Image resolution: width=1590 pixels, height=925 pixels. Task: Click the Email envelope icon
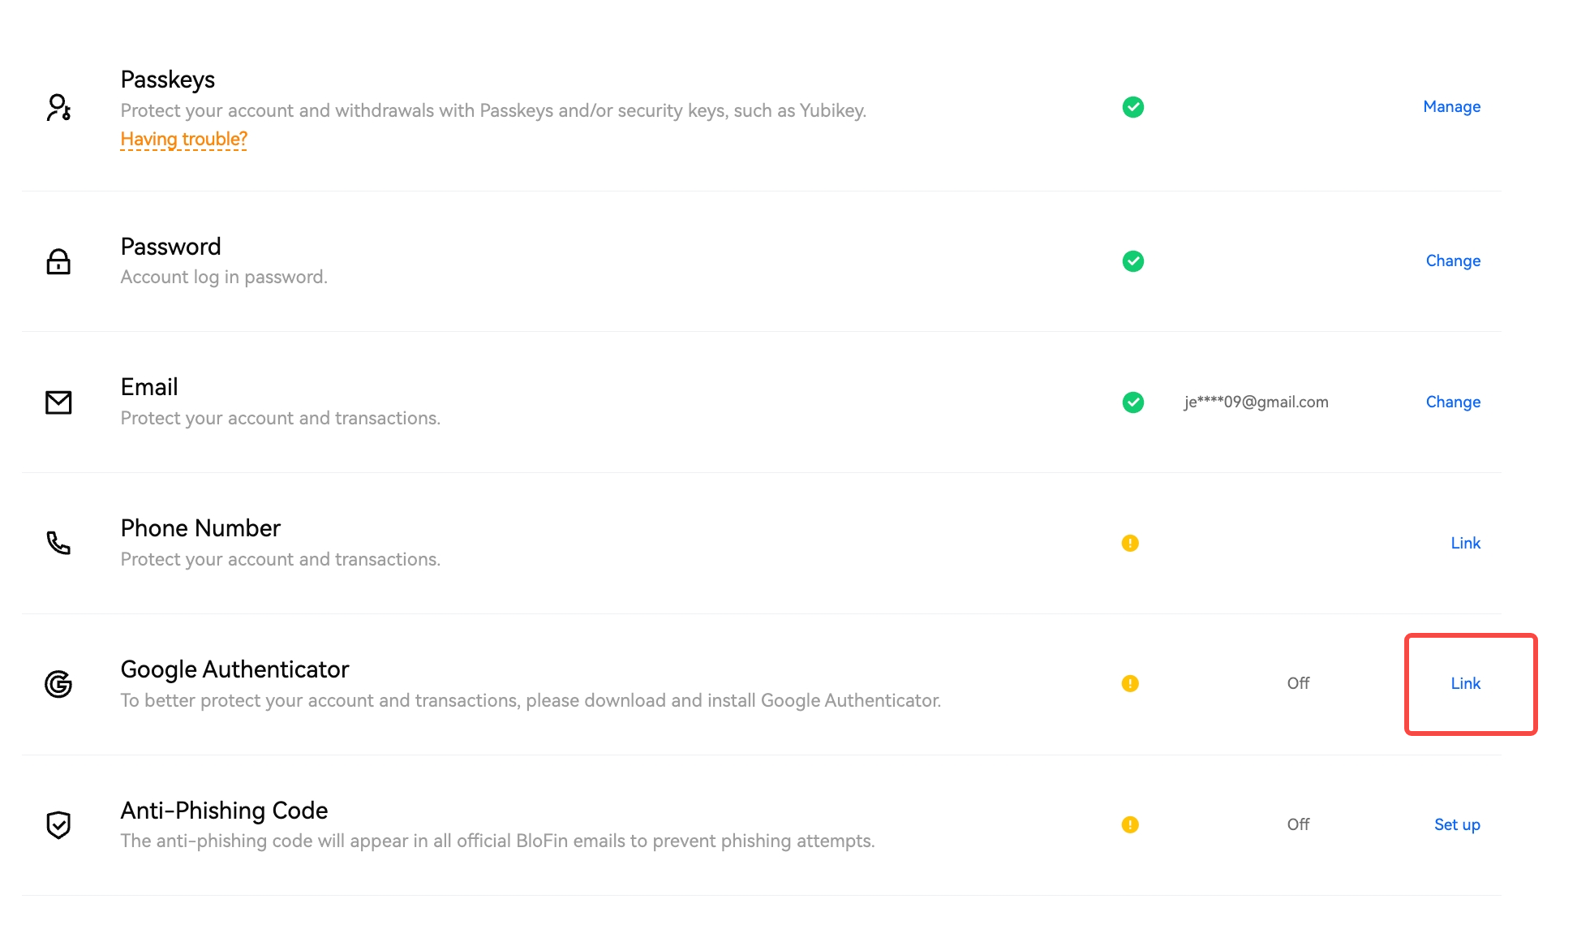(x=58, y=402)
